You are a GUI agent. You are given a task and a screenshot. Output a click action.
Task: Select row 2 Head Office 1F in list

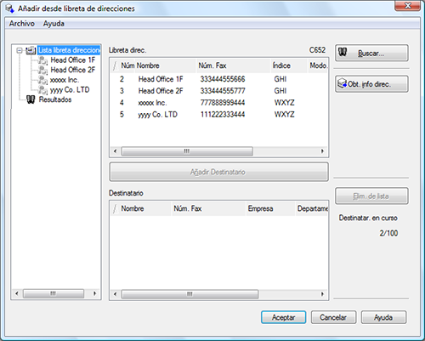(218, 79)
